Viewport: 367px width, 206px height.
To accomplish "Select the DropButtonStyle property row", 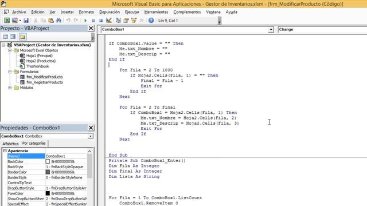I will (47, 188).
